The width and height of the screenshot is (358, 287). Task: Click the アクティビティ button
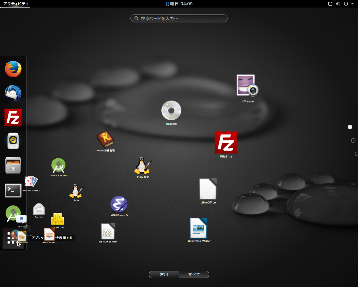16,4
